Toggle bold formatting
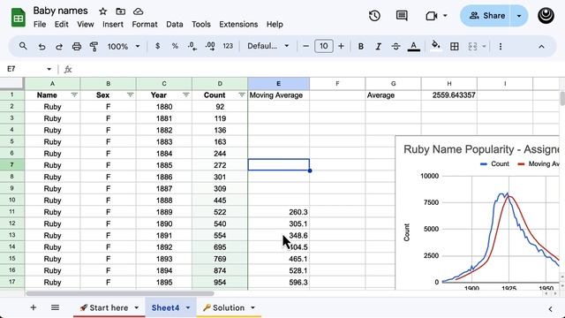This screenshot has width=565, height=318. 361,47
